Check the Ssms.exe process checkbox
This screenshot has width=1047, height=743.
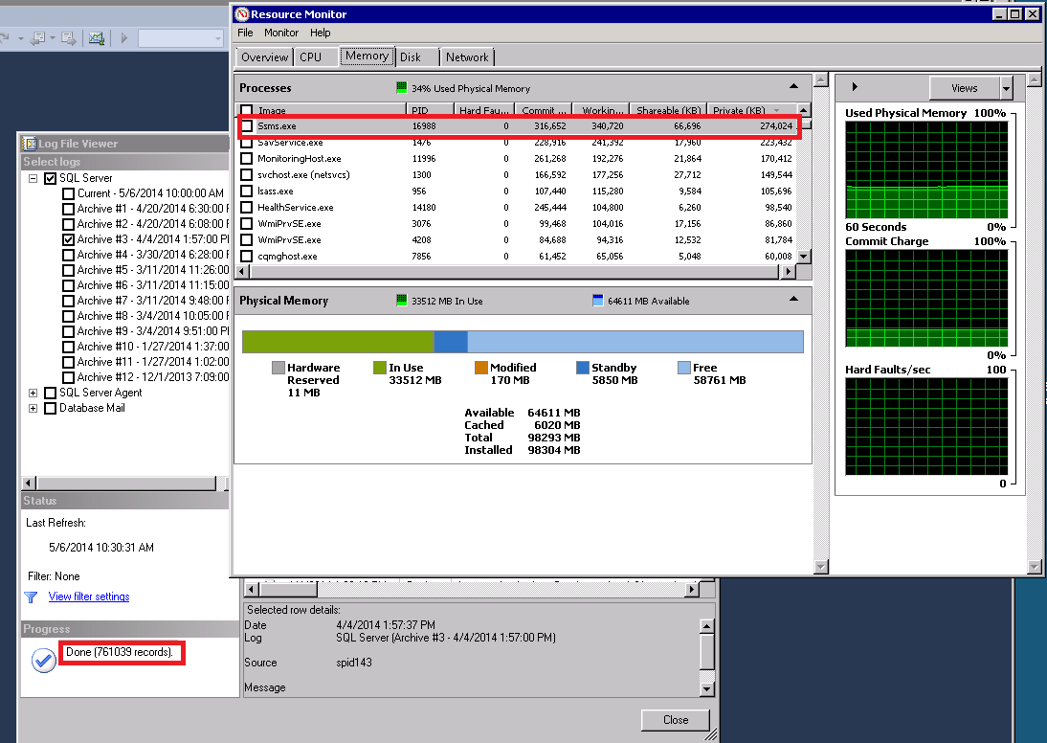tap(247, 125)
